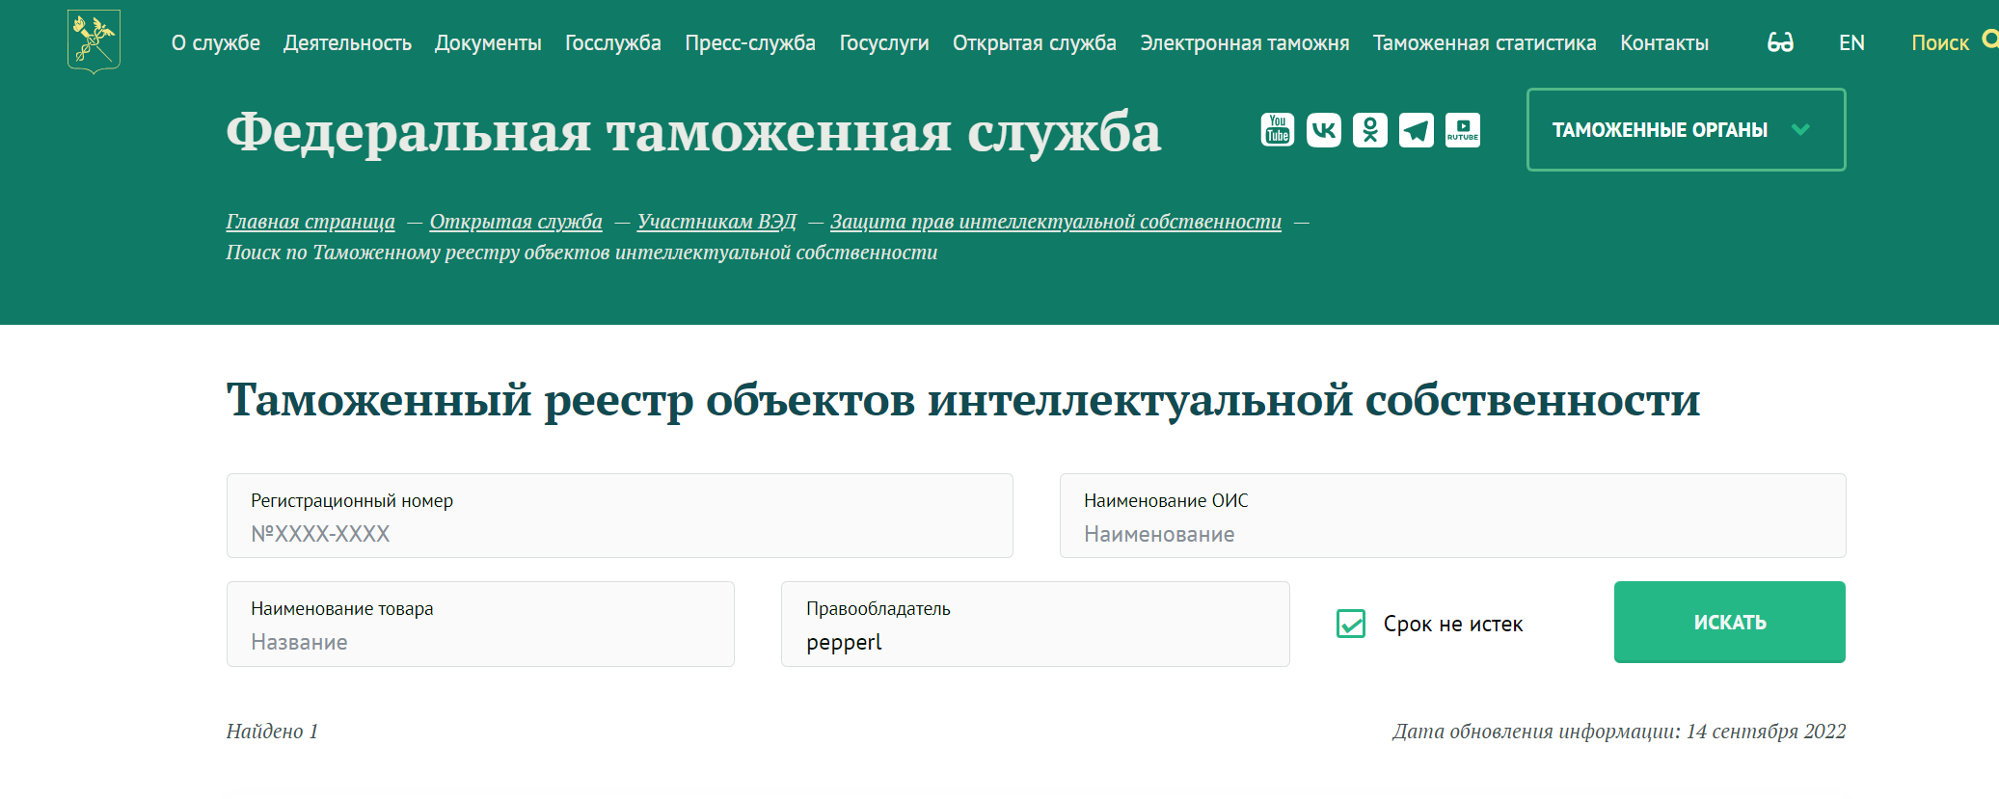
Task: Toggle the Срок не истек checkbox
Action: tap(1351, 624)
